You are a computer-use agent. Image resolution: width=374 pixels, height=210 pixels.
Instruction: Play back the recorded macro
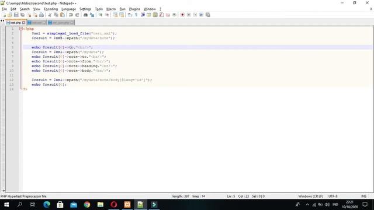click(x=195, y=15)
